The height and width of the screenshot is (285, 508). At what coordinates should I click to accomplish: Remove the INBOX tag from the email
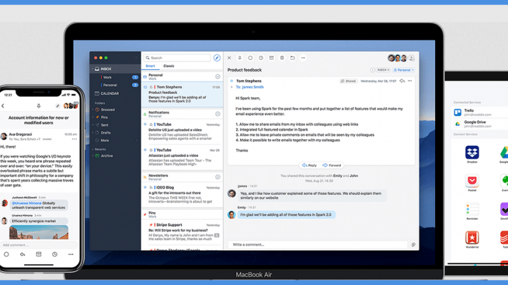pyautogui.click(x=389, y=70)
